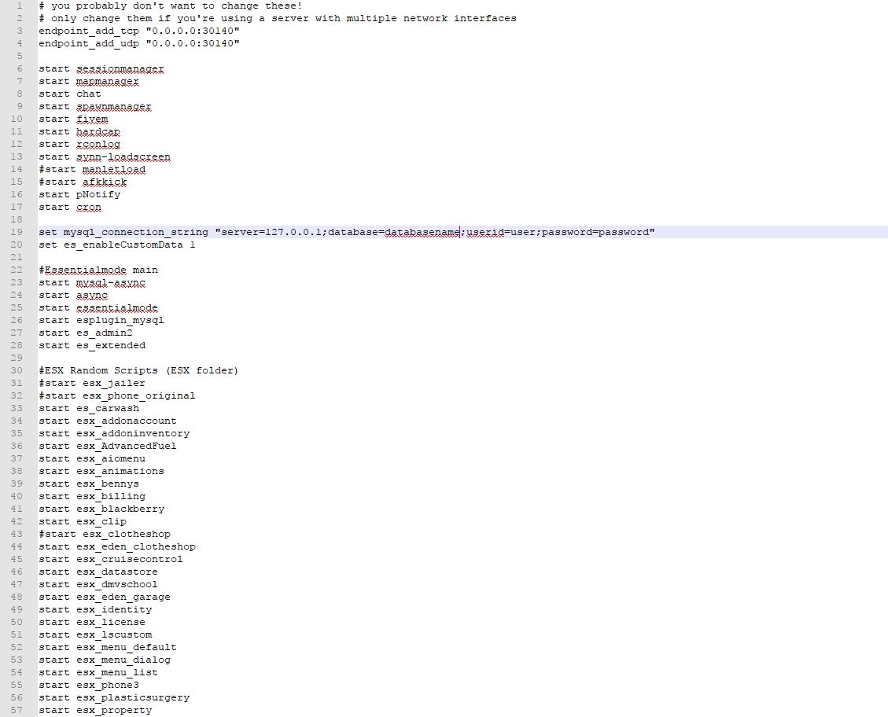Click on 'synn-loadscreen' text
Screen dimensions: 888x717
(123, 156)
